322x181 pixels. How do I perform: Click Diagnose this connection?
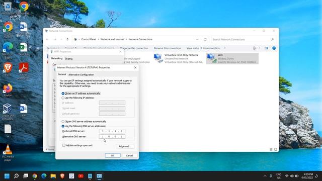[134, 48]
